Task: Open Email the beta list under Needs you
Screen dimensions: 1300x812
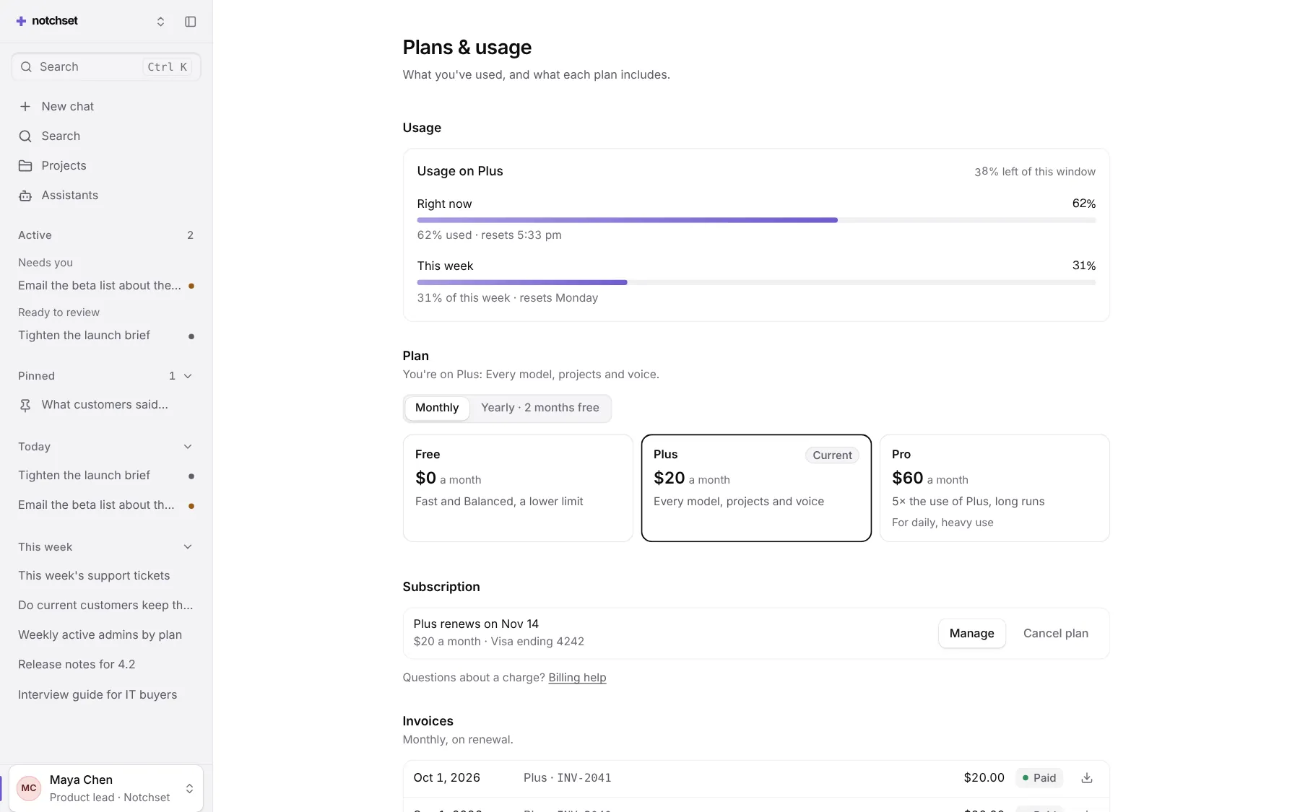Action: (x=106, y=286)
